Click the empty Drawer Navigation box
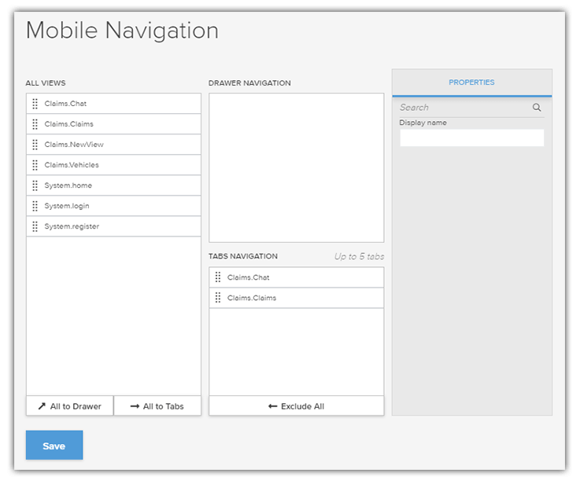 pos(296,167)
